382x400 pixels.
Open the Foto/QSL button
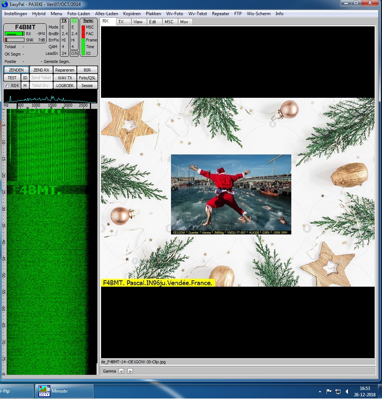(x=87, y=78)
